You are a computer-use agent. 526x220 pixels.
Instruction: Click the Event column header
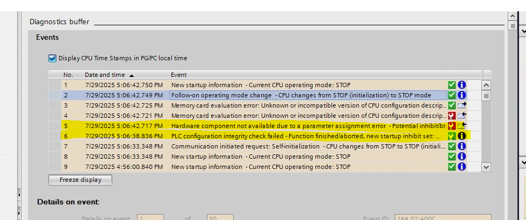click(x=308, y=75)
